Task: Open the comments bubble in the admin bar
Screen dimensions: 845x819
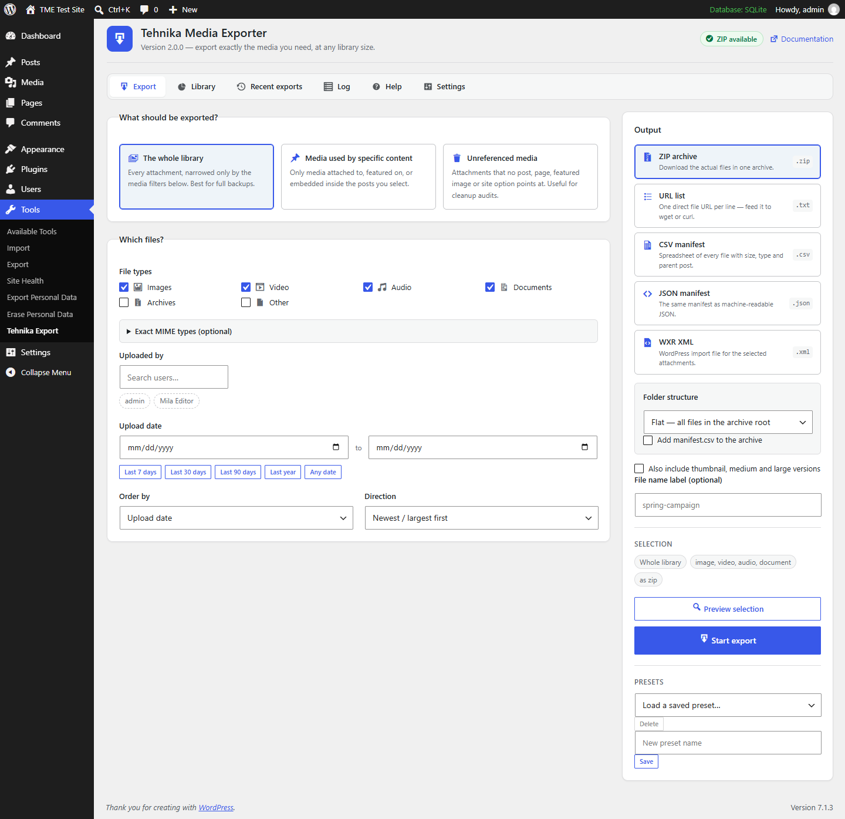Action: point(144,9)
